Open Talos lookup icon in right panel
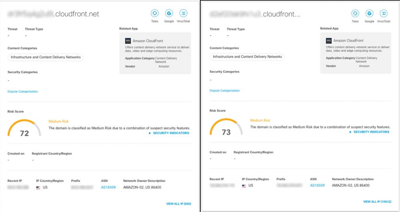The height and width of the screenshot is (212, 400). 355,13
